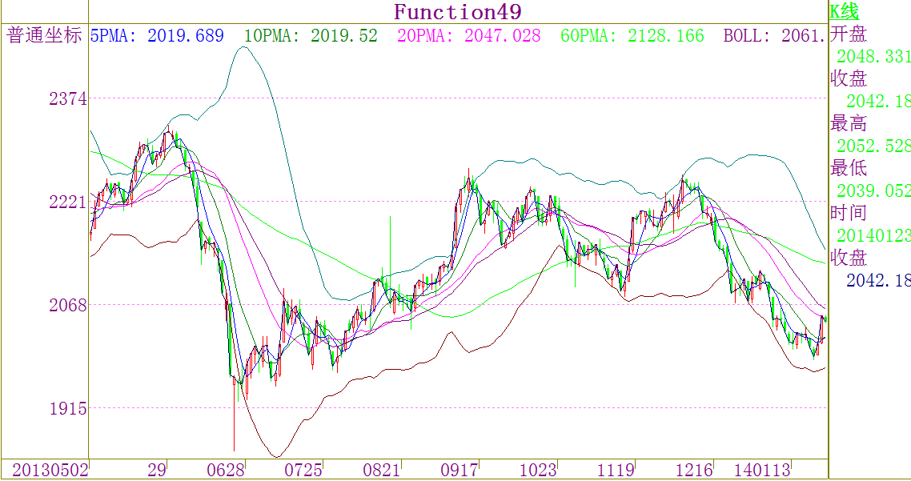Click the 2374 price axis level
The height and width of the screenshot is (481, 911).
(x=68, y=98)
